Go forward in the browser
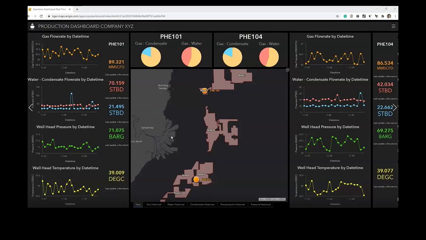This screenshot has height=240, width=426. click(x=35, y=16)
